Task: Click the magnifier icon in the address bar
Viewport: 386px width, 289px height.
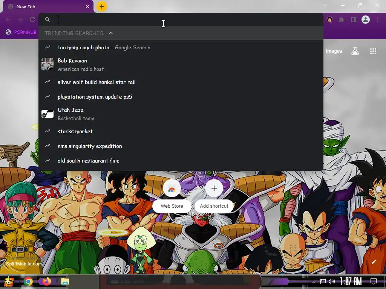Action: click(x=47, y=20)
